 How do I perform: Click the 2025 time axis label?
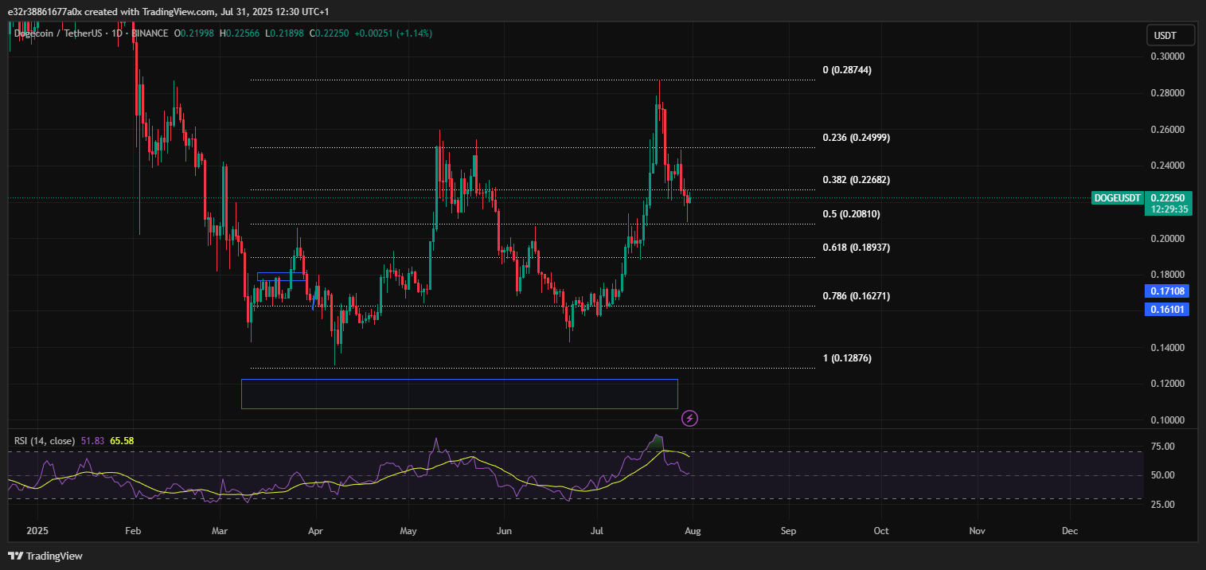(37, 530)
